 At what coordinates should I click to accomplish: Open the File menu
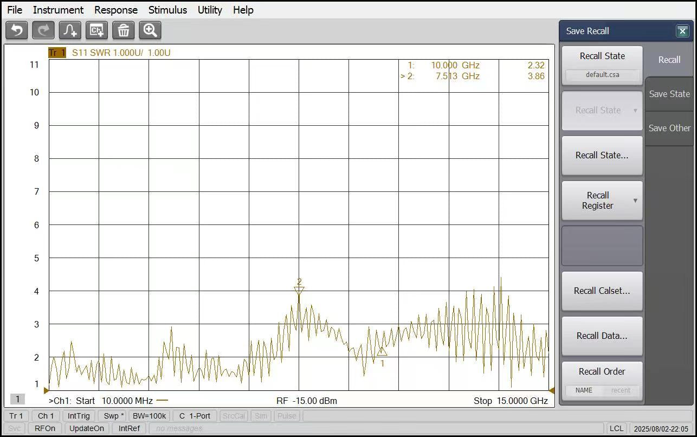click(15, 10)
